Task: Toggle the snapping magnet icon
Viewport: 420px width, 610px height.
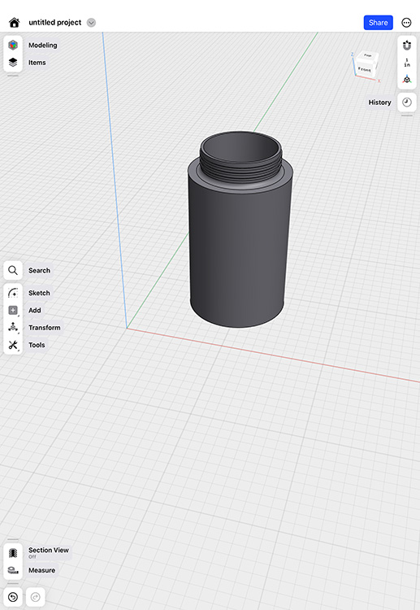Action: 407,46
